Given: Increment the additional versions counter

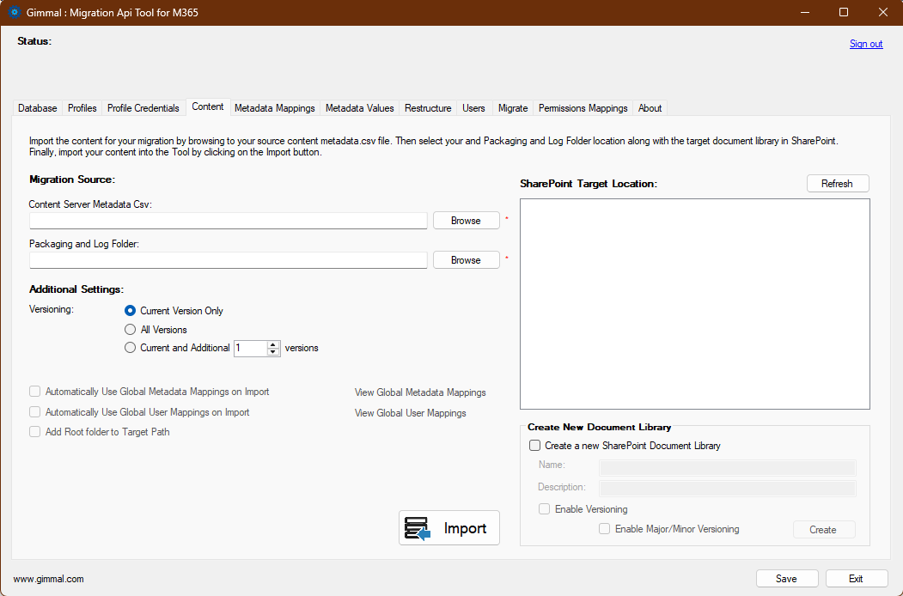Looking at the screenshot, I should pyautogui.click(x=272, y=344).
